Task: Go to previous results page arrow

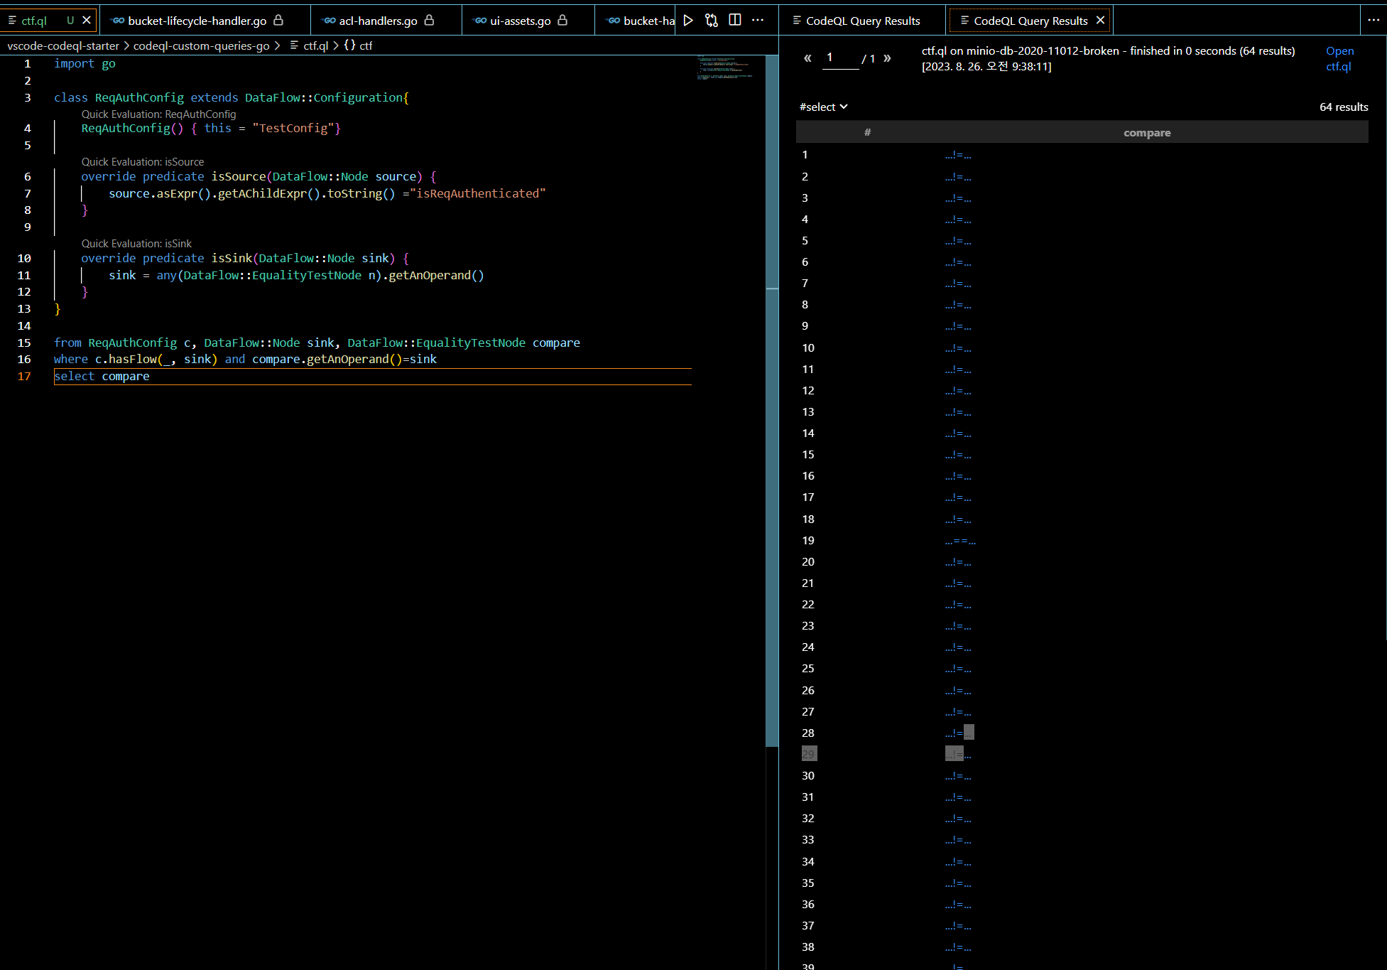Action: coord(807,58)
